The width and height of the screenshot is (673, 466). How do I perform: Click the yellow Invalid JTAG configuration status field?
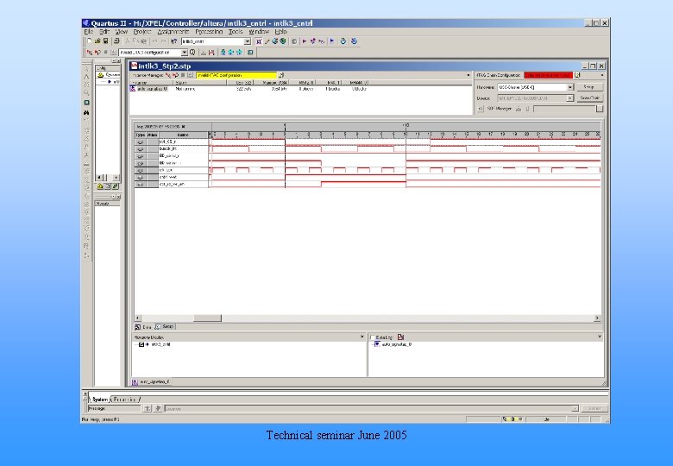point(236,75)
